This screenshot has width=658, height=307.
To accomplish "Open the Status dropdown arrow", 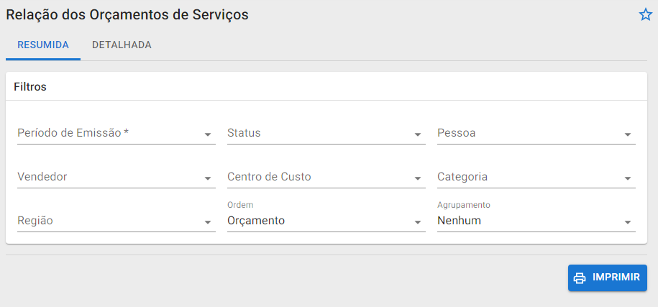I will click(418, 134).
